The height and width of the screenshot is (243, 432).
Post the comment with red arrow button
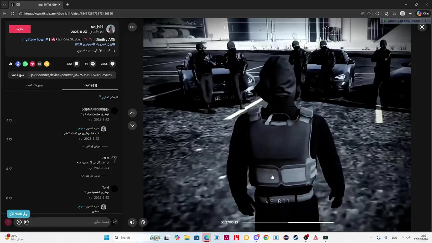tap(8, 222)
